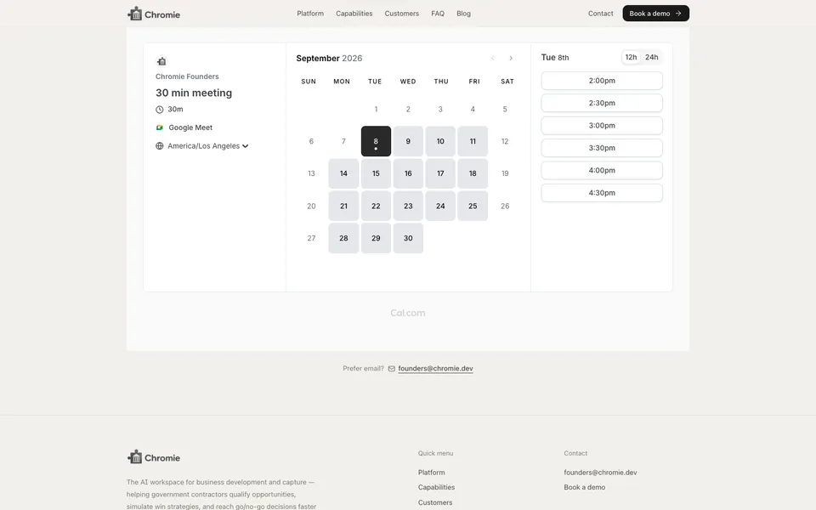Open Platform in footer quick menu
The height and width of the screenshot is (510, 816).
(x=432, y=473)
